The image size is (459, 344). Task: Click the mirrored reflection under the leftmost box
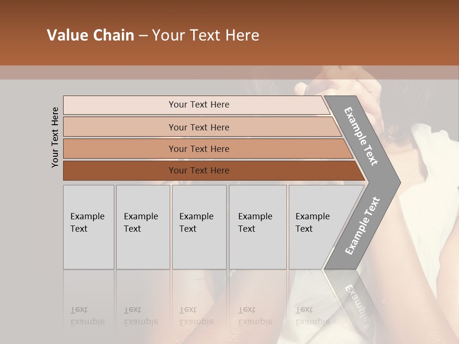tap(88, 296)
